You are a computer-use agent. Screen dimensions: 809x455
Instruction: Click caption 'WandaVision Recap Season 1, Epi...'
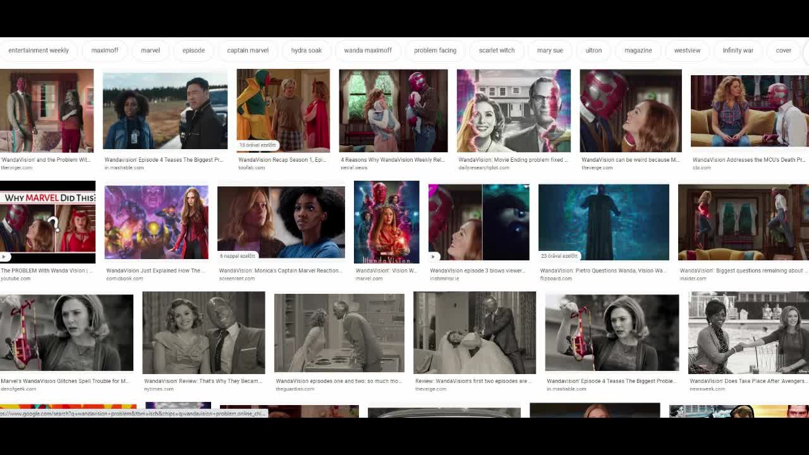point(283,160)
